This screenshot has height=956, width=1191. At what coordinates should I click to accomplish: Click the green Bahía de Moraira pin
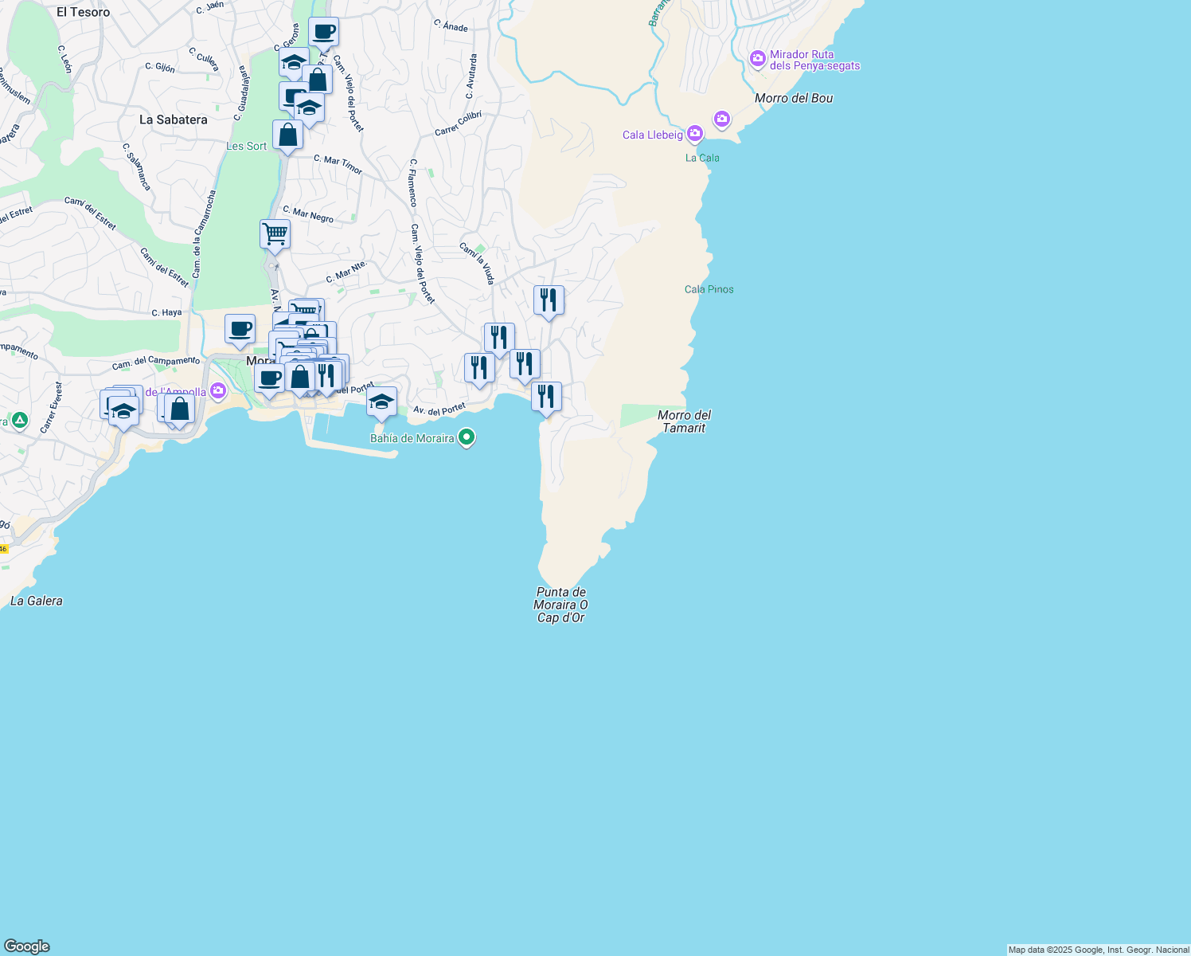tap(466, 437)
